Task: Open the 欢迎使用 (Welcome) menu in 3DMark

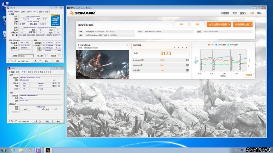Action: tap(225, 13)
